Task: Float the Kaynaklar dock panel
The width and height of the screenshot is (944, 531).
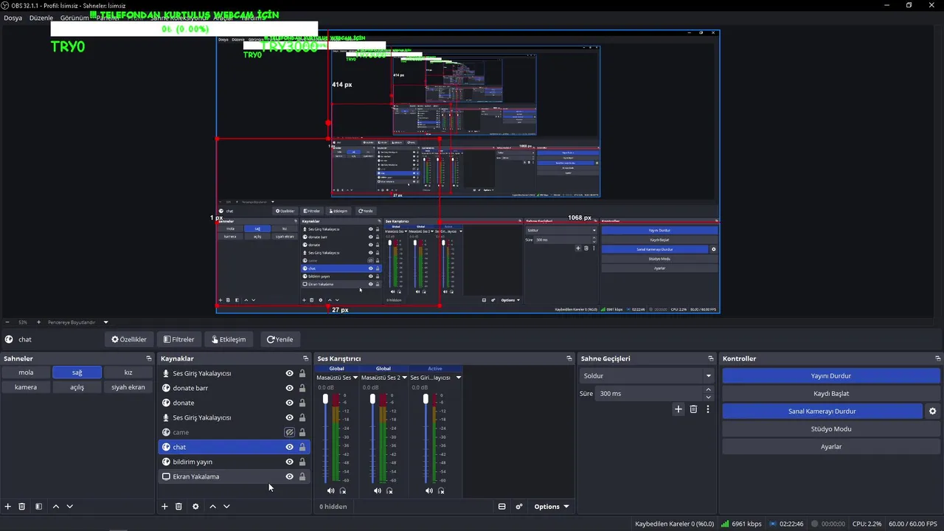Action: [305, 358]
